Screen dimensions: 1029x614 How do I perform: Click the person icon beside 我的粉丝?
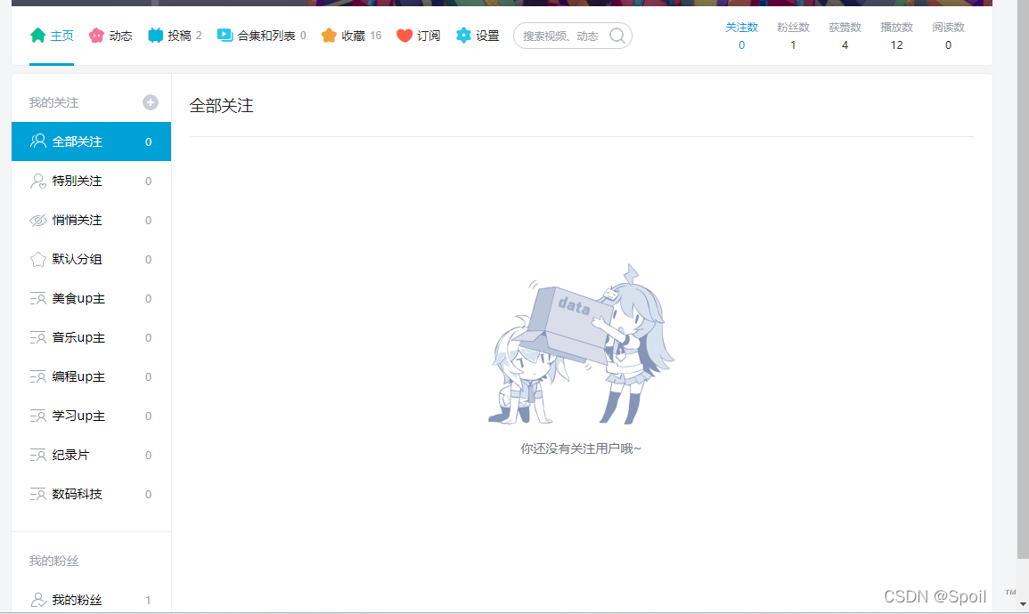(x=38, y=600)
